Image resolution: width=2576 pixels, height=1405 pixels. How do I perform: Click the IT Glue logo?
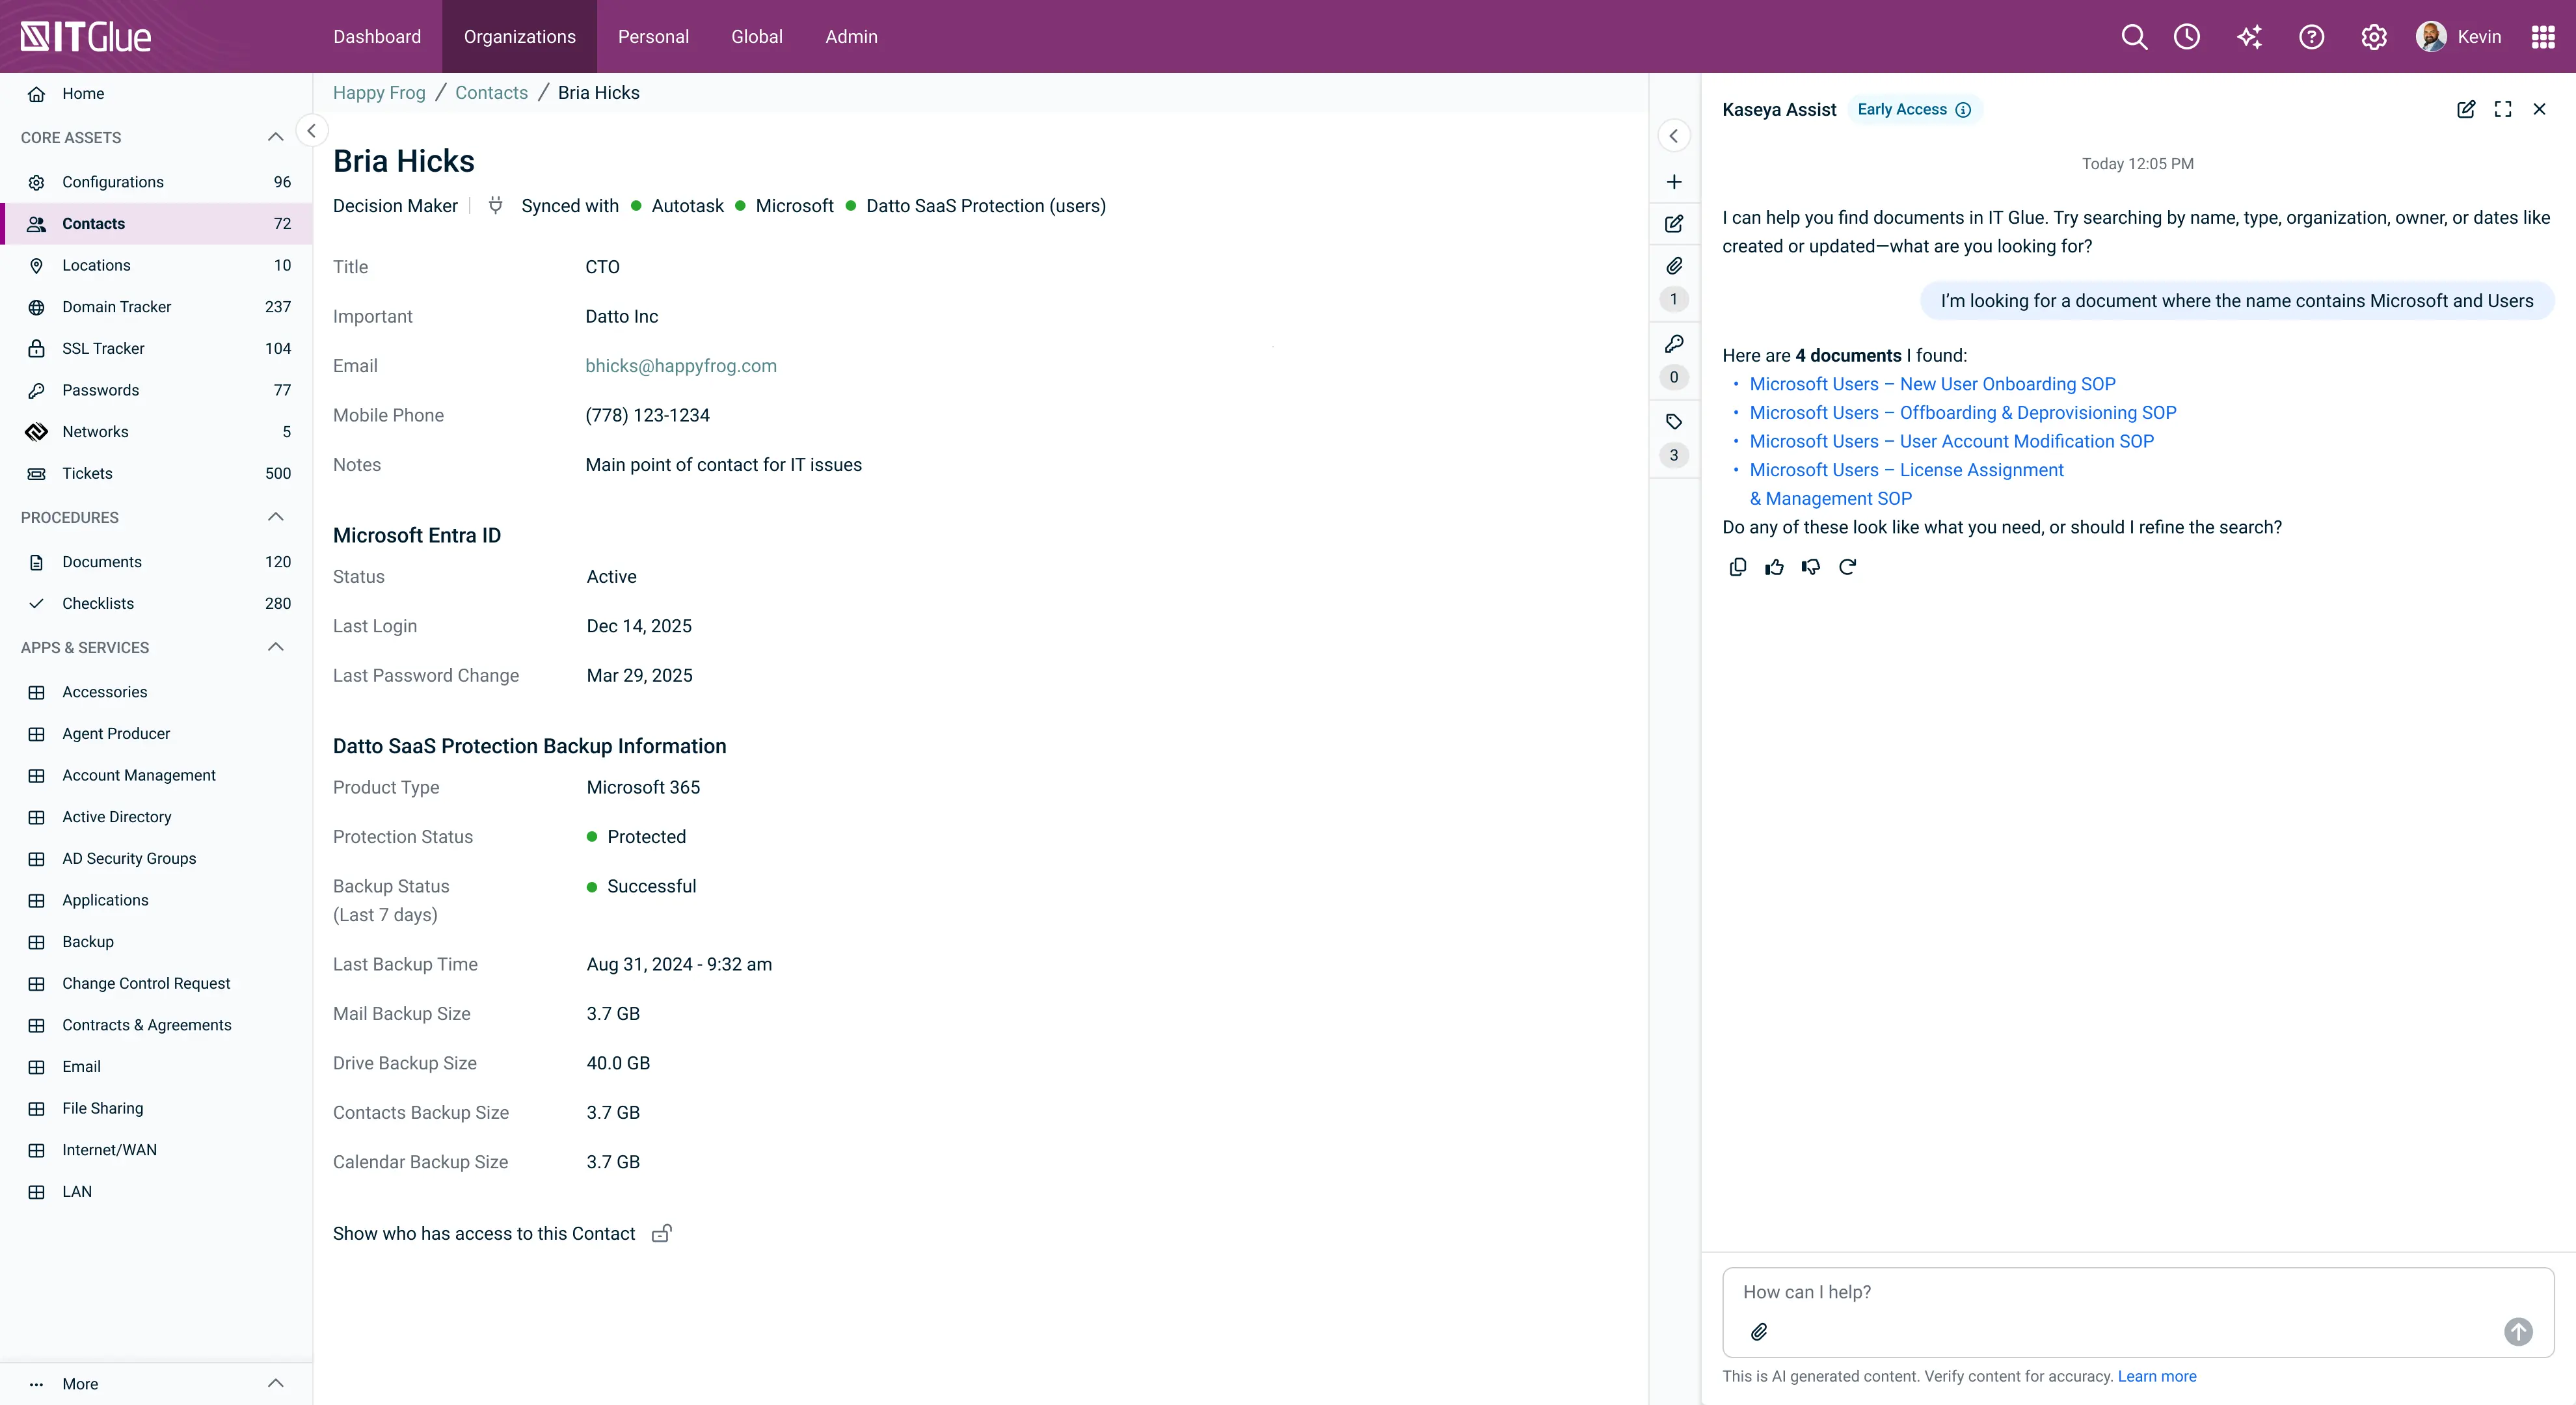(86, 37)
